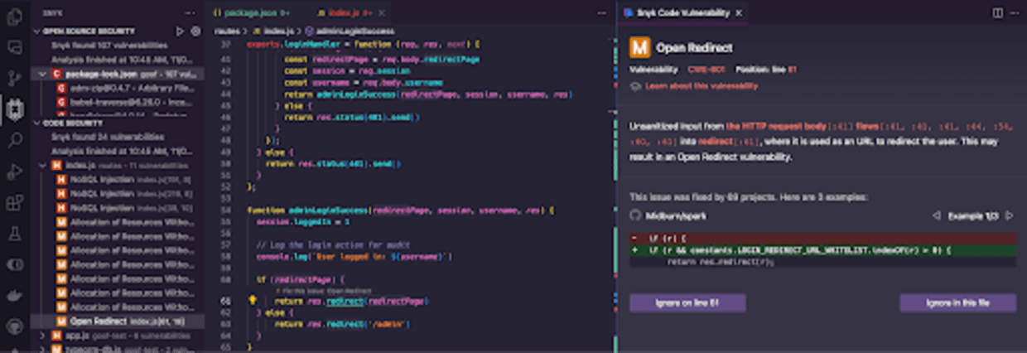Show the next fix example
1027x353 pixels.
(1009, 215)
